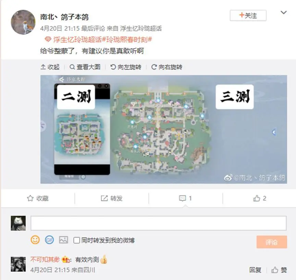
Task: Repost using the 转发 icon
Action: coord(112,198)
